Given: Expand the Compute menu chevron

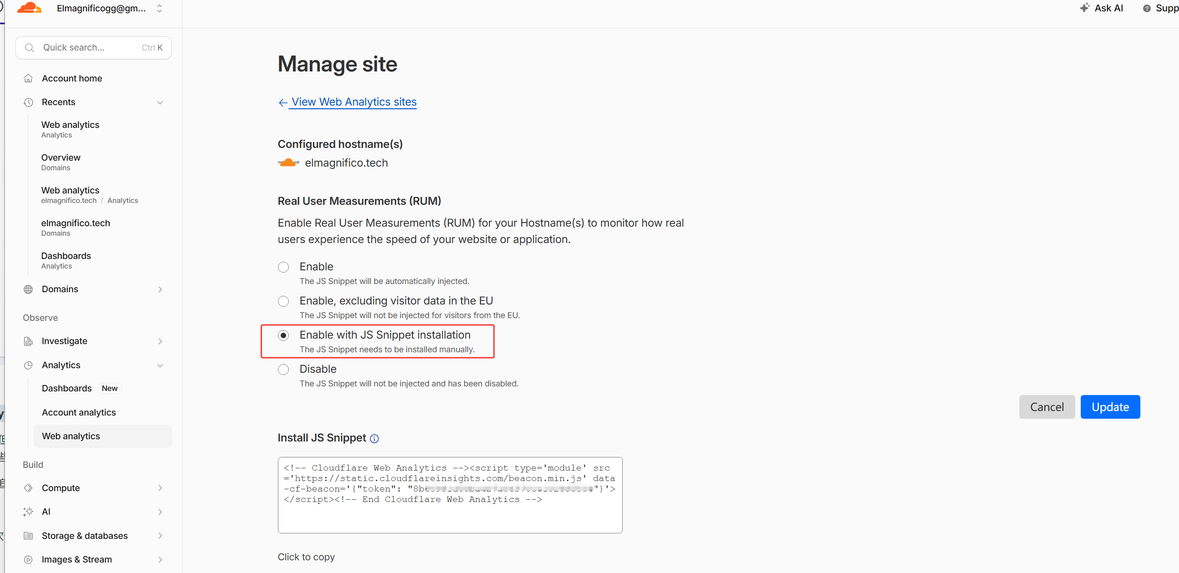Looking at the screenshot, I should [160, 488].
